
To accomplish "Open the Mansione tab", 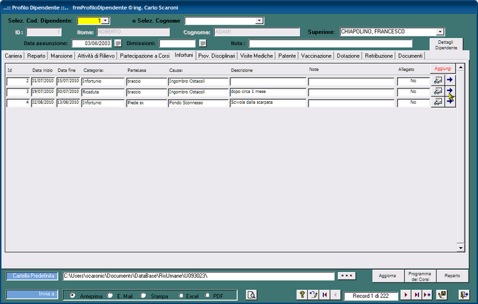I will point(62,56).
